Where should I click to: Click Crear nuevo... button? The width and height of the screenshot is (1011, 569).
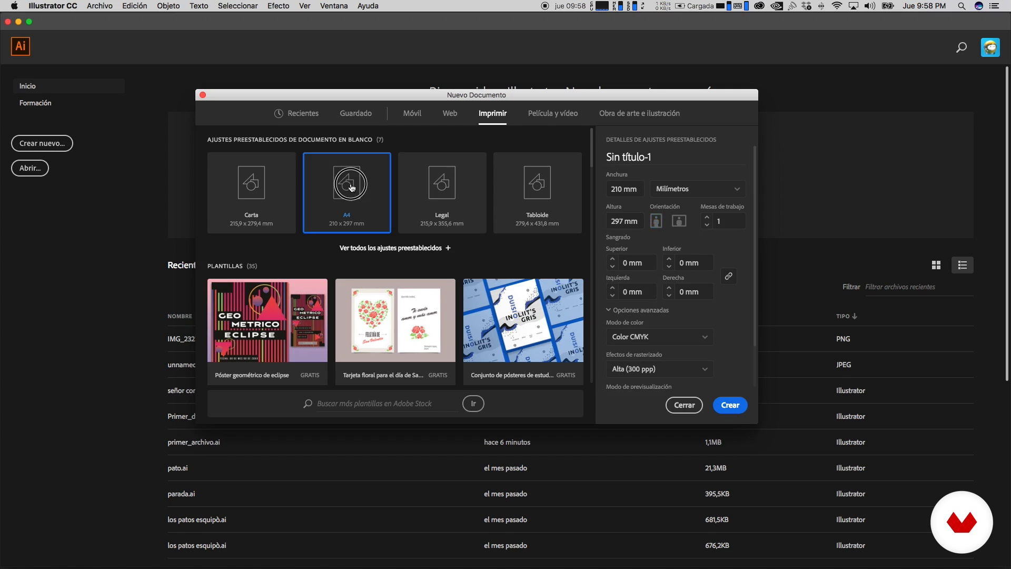42,144
